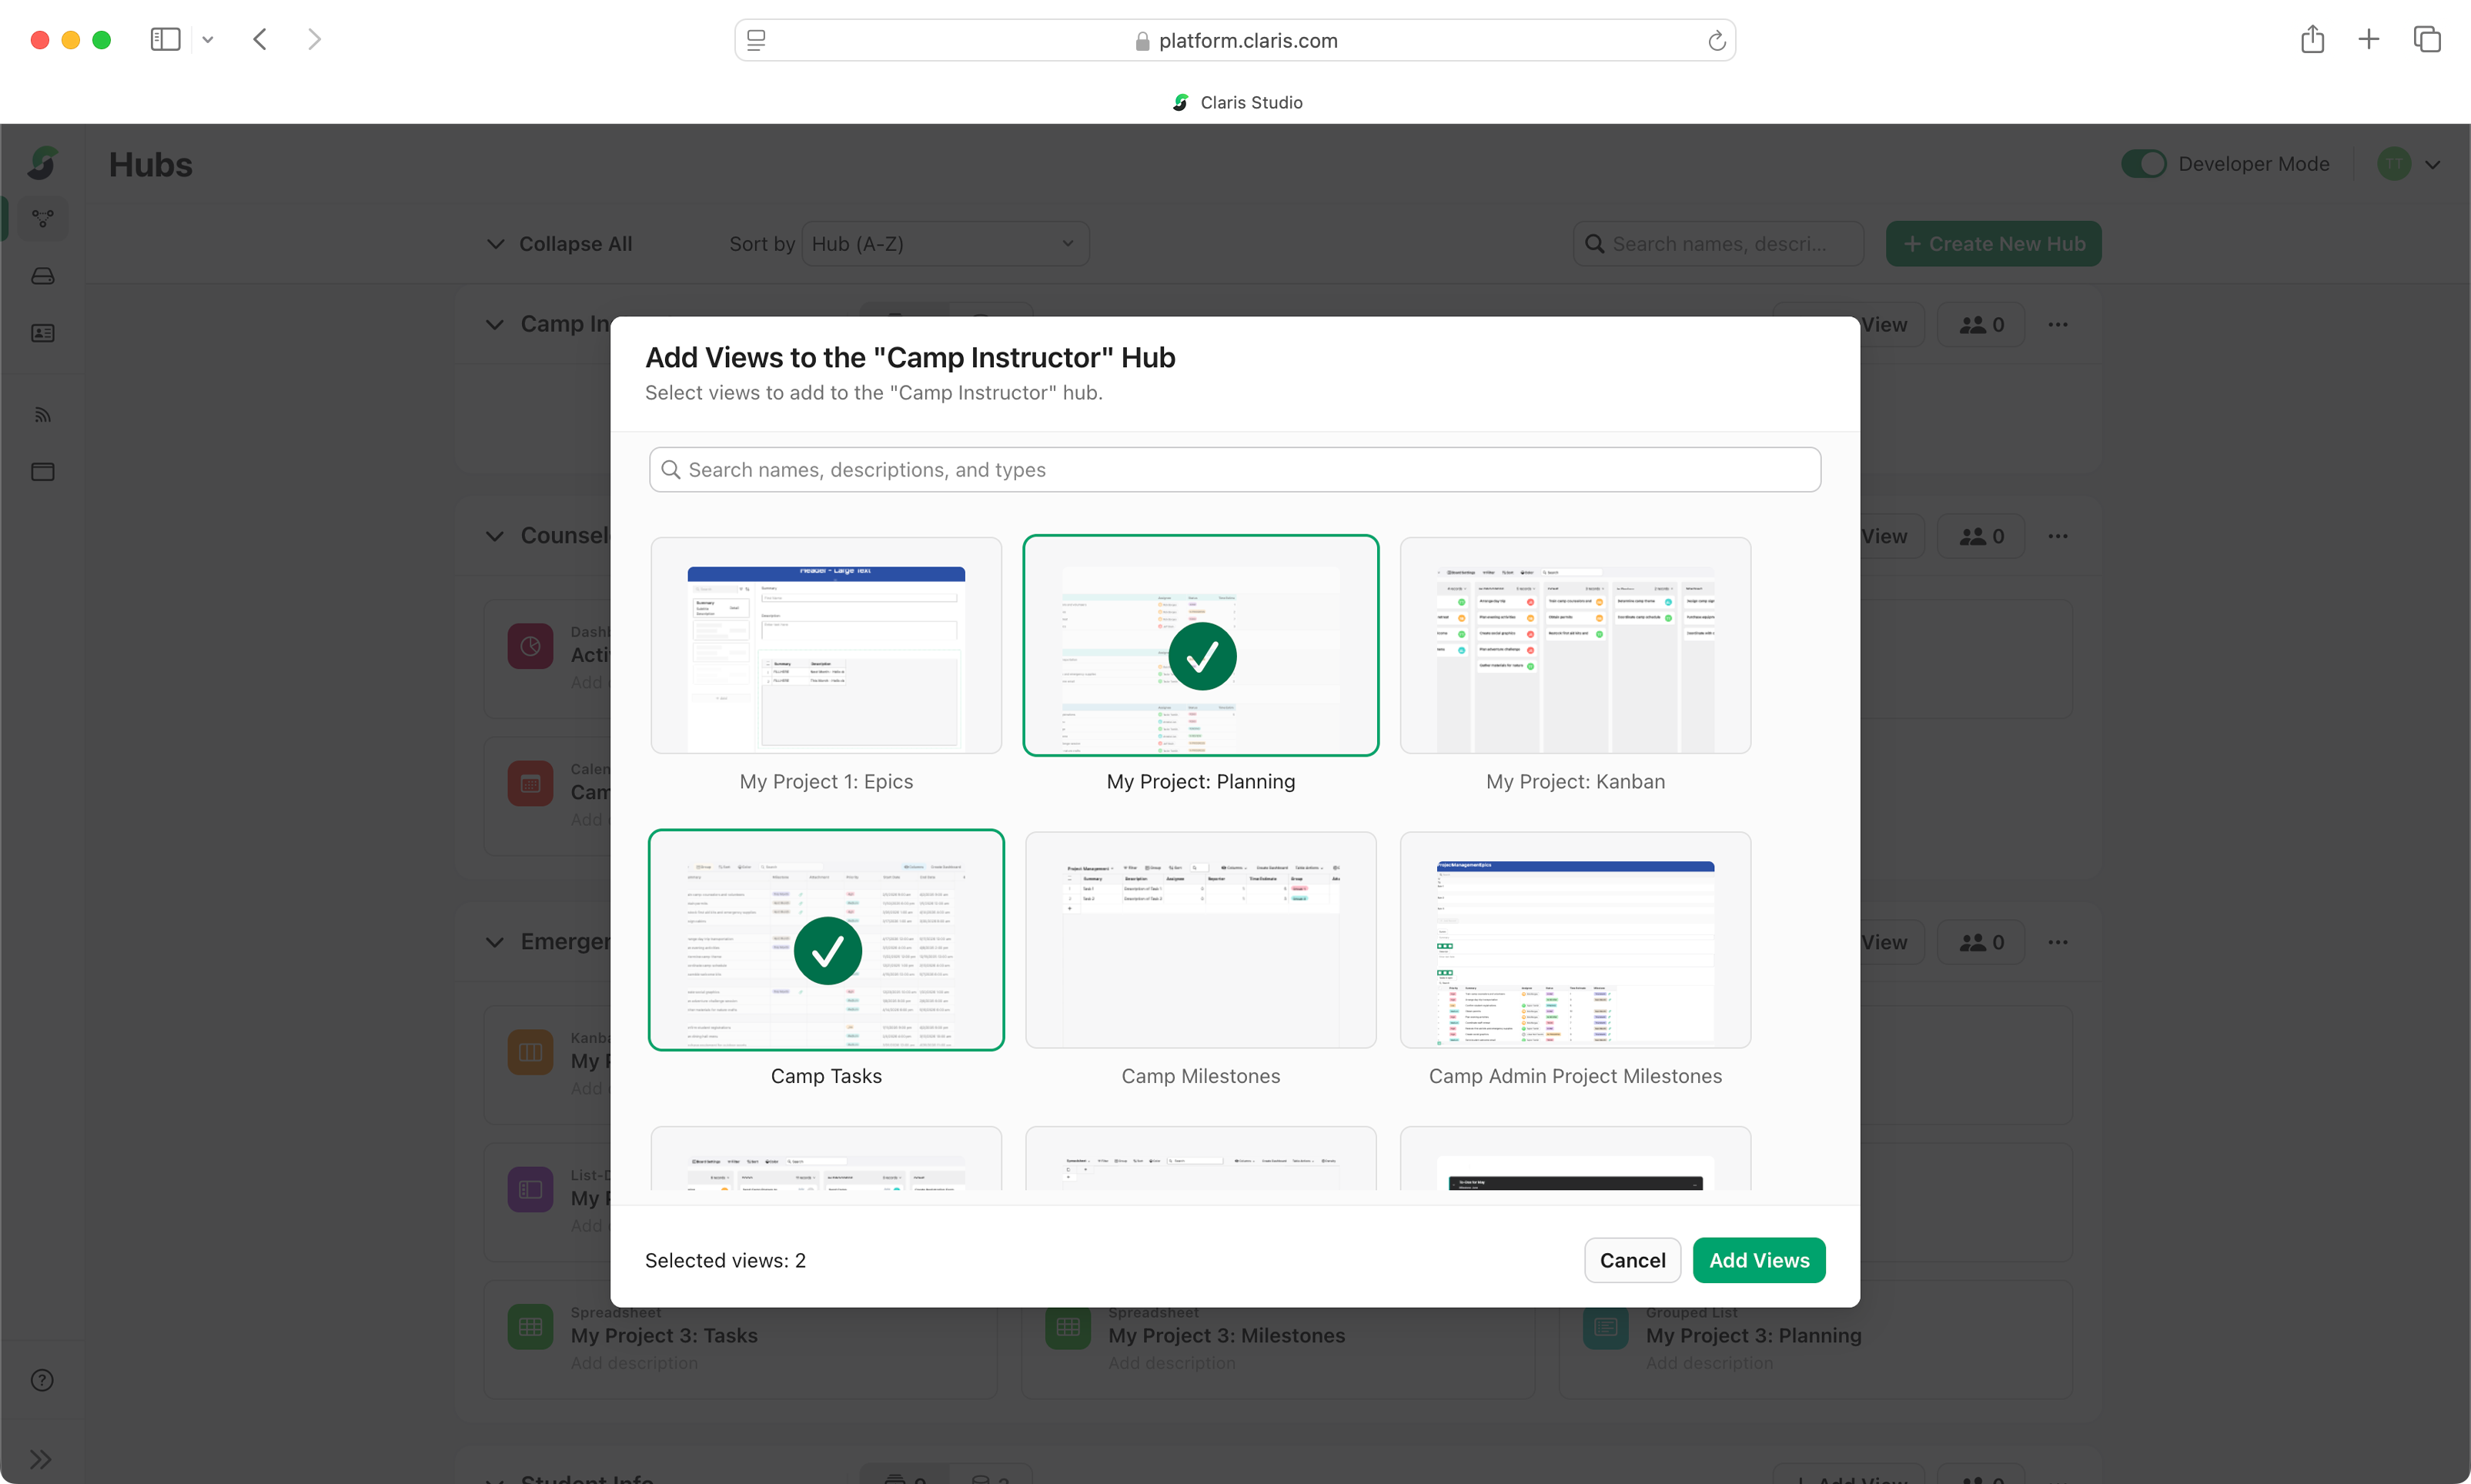Open the Safari sidebar options dropdown arrow

208,40
